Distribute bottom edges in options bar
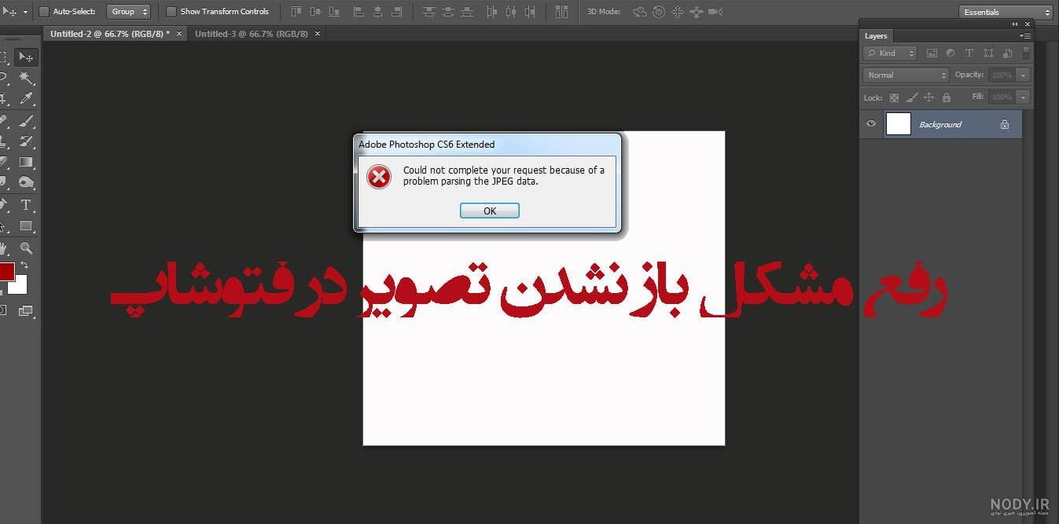Screen dimensions: 1059x524 [x=467, y=12]
